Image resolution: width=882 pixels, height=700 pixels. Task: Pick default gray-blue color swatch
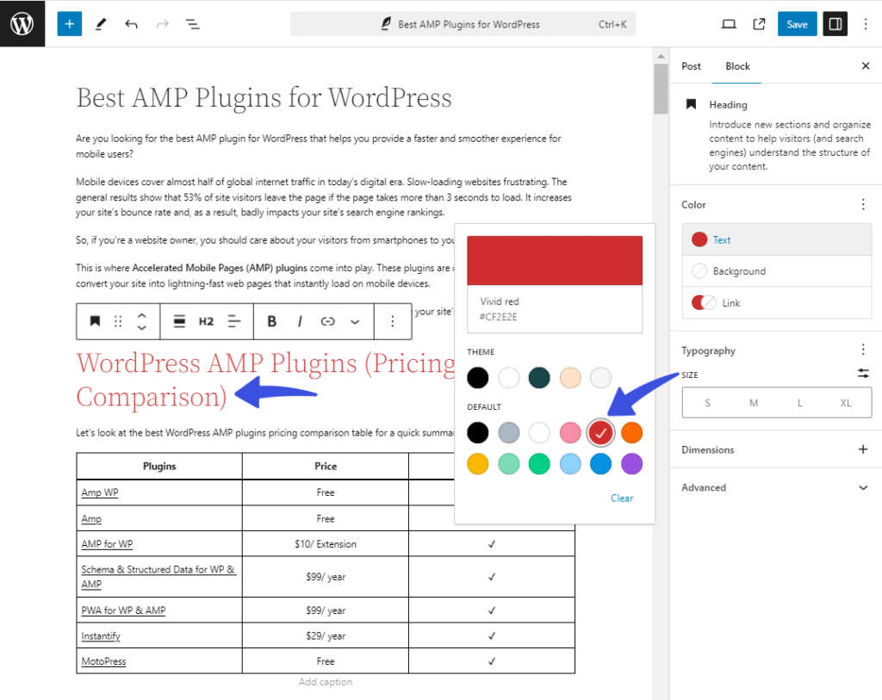pyautogui.click(x=508, y=433)
